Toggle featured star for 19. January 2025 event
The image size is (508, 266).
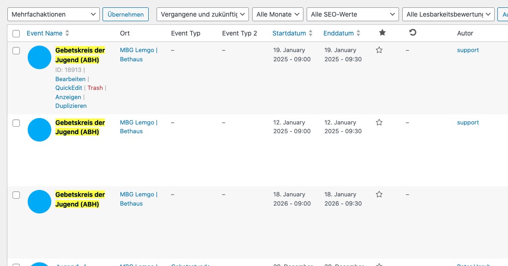click(379, 50)
